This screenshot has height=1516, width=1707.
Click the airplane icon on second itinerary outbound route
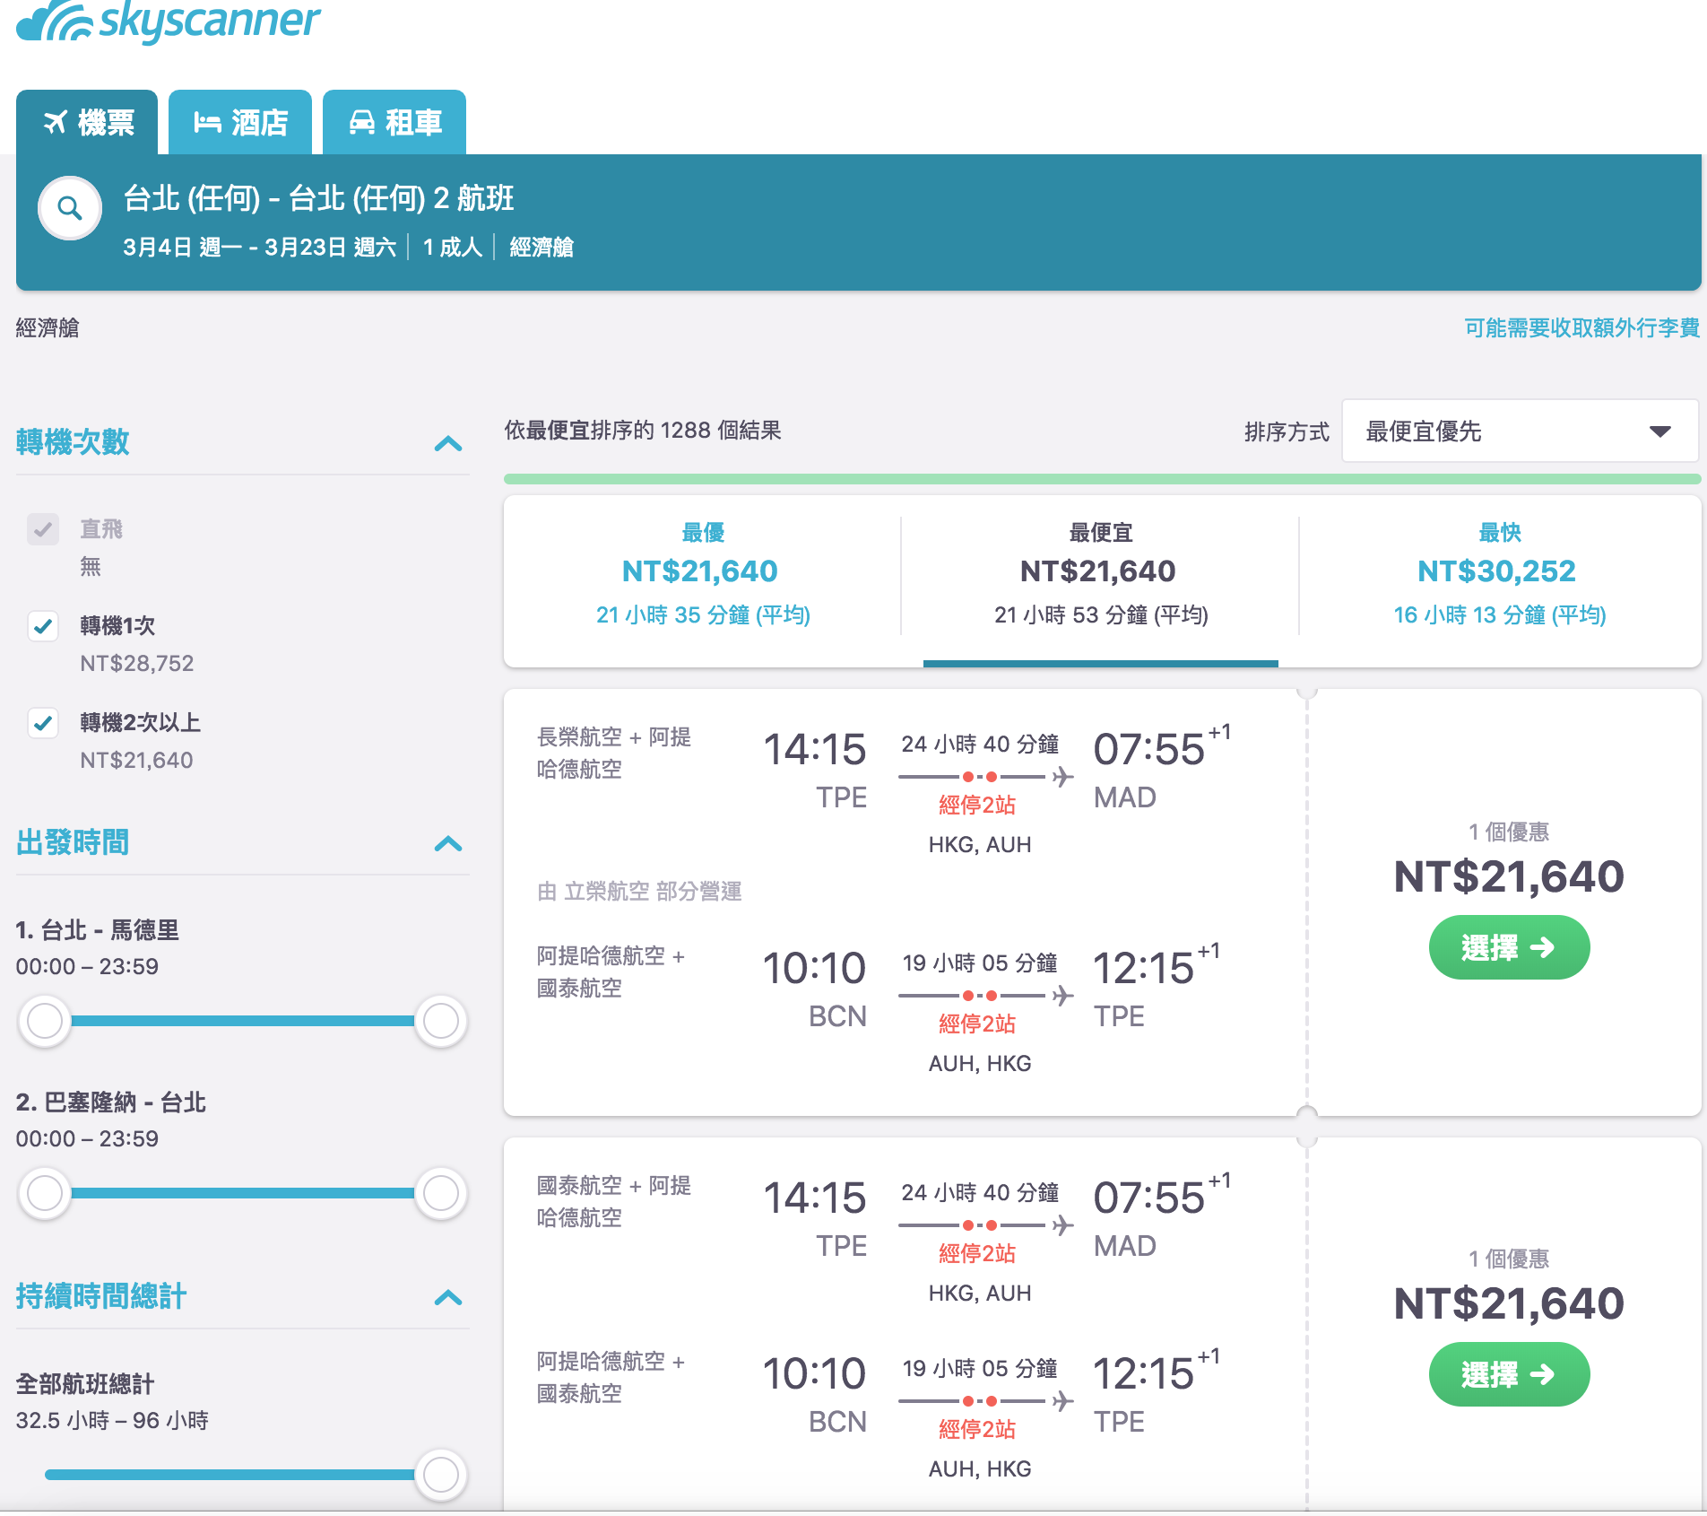pyautogui.click(x=1062, y=1225)
